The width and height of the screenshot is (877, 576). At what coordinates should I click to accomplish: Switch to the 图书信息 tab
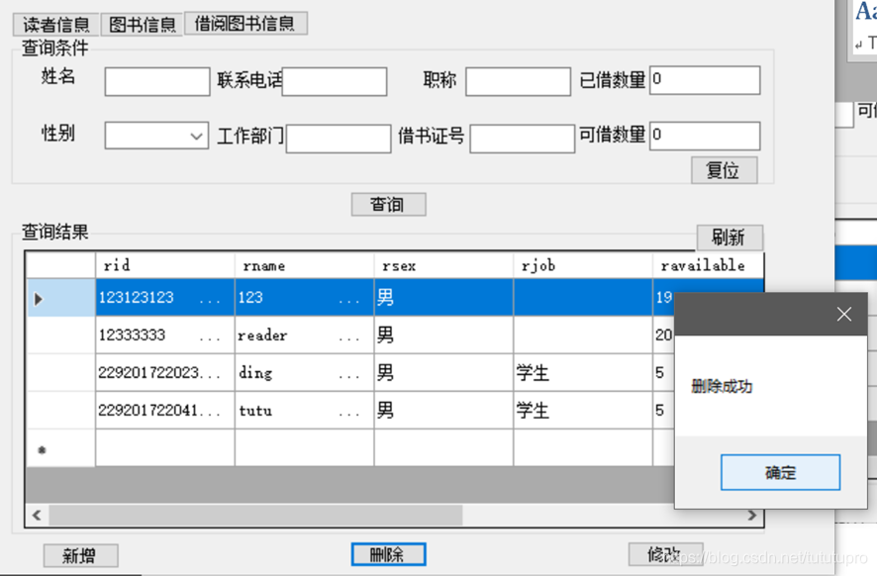tap(141, 24)
